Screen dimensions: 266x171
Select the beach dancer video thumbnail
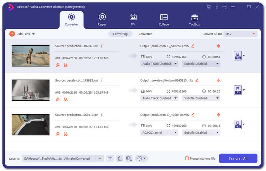(x=31, y=56)
